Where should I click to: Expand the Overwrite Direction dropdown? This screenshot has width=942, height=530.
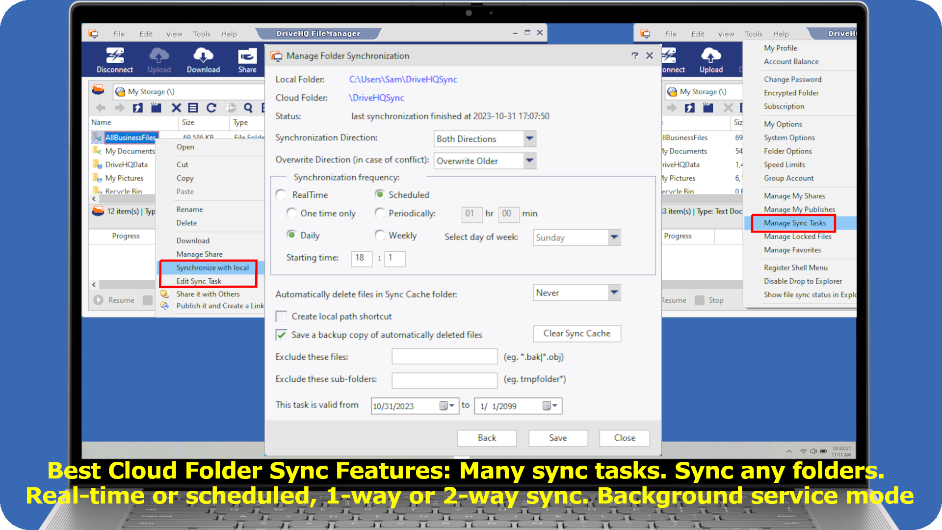(529, 160)
